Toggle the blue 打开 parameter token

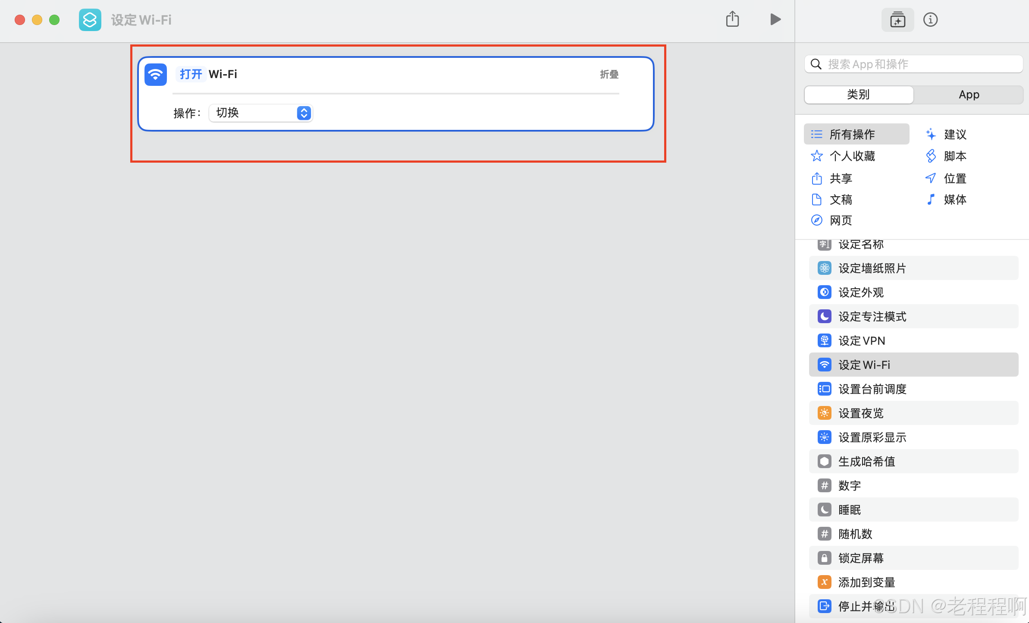191,74
